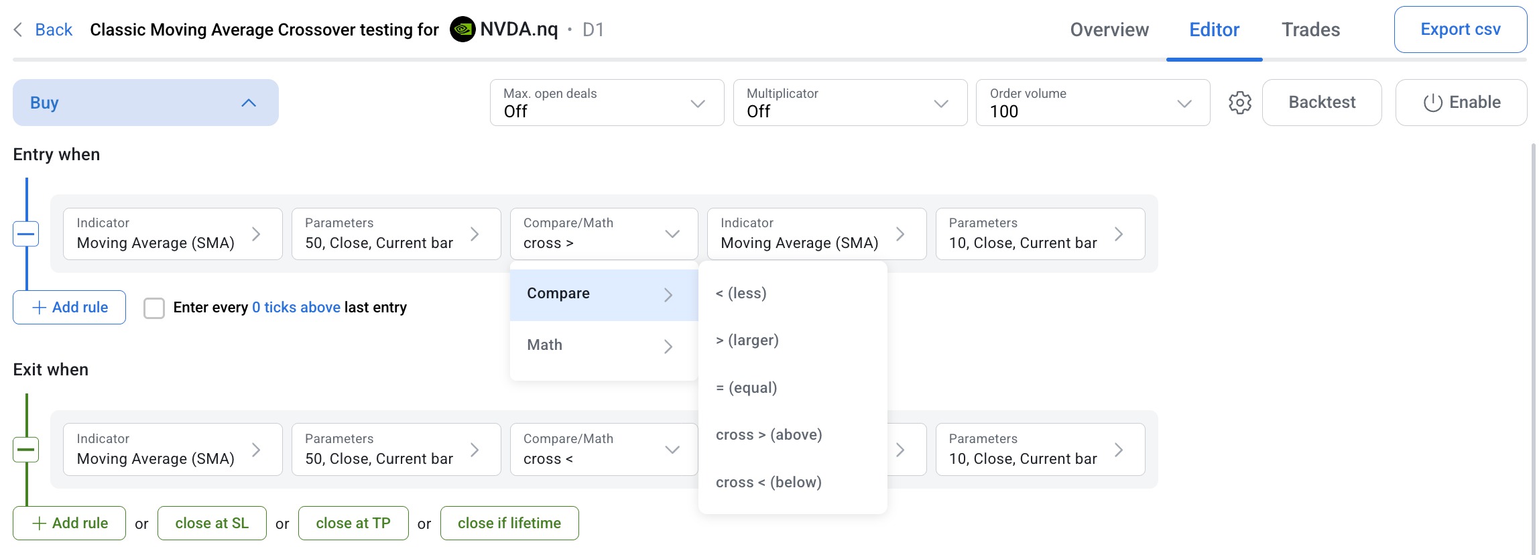Tick the 'Enter every' ticks checkbox
Screen dimensions: 1539x555
tap(154, 308)
